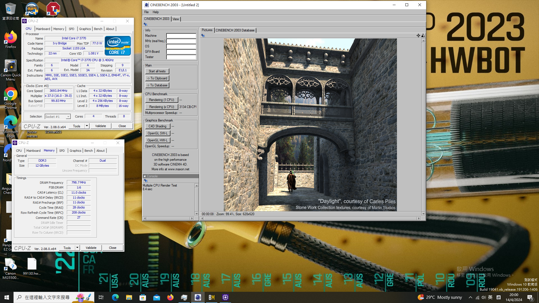Open the volume control in system tray
Screen dimensions: 539x303
483,297
